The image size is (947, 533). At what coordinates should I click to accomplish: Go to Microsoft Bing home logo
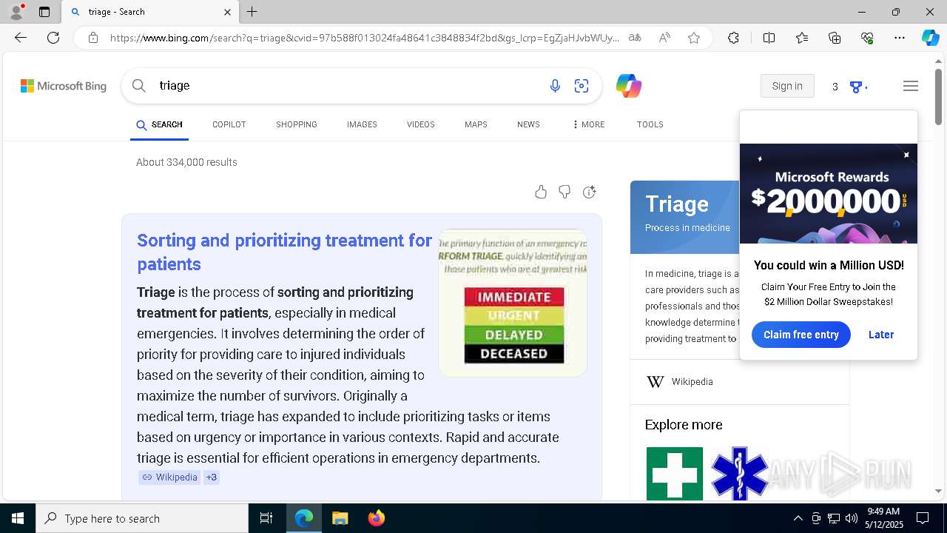click(64, 86)
